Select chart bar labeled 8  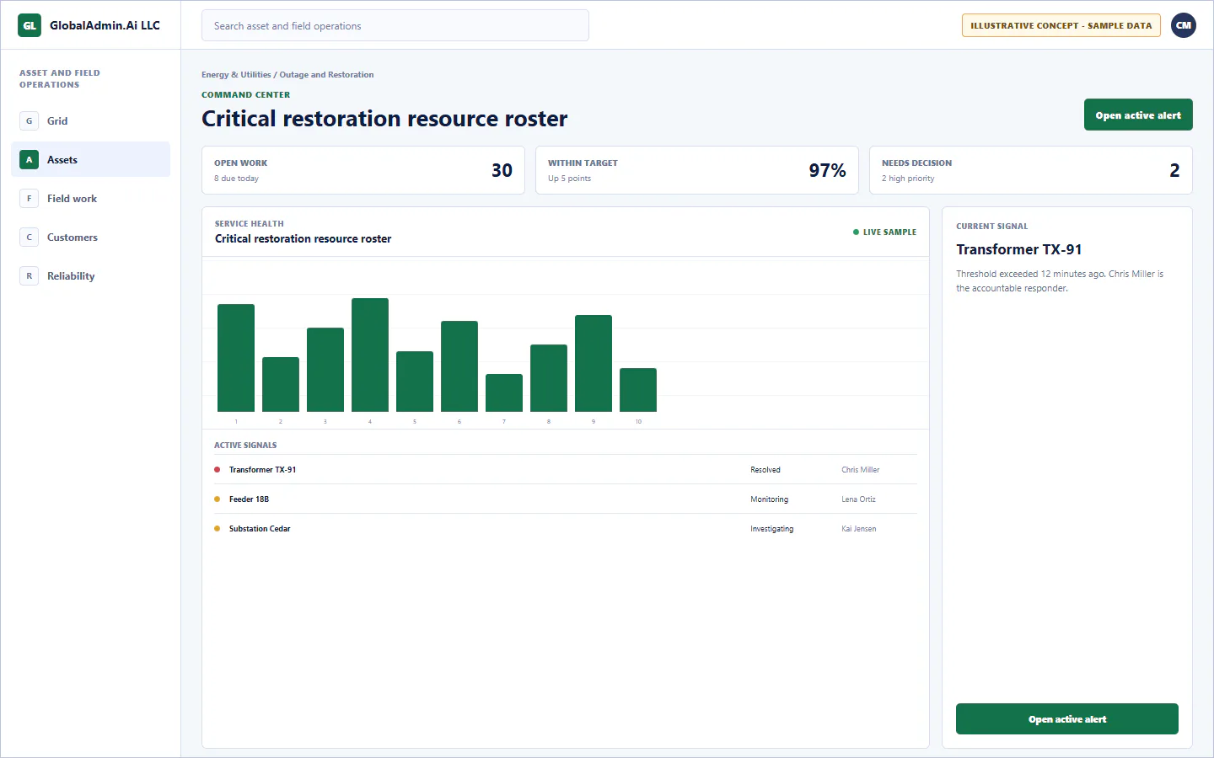[x=549, y=378]
